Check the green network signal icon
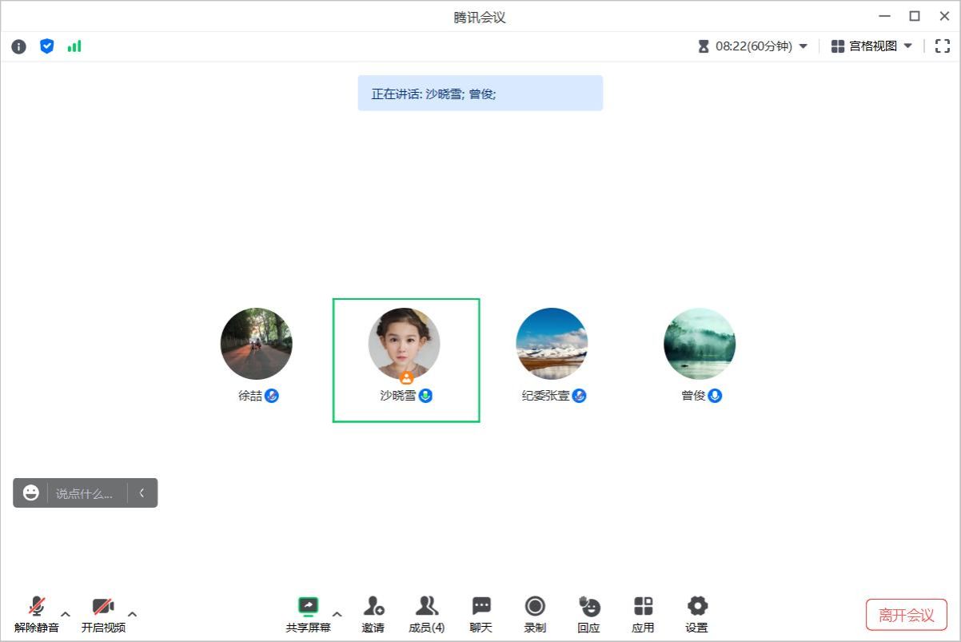The image size is (961, 642). 74,46
